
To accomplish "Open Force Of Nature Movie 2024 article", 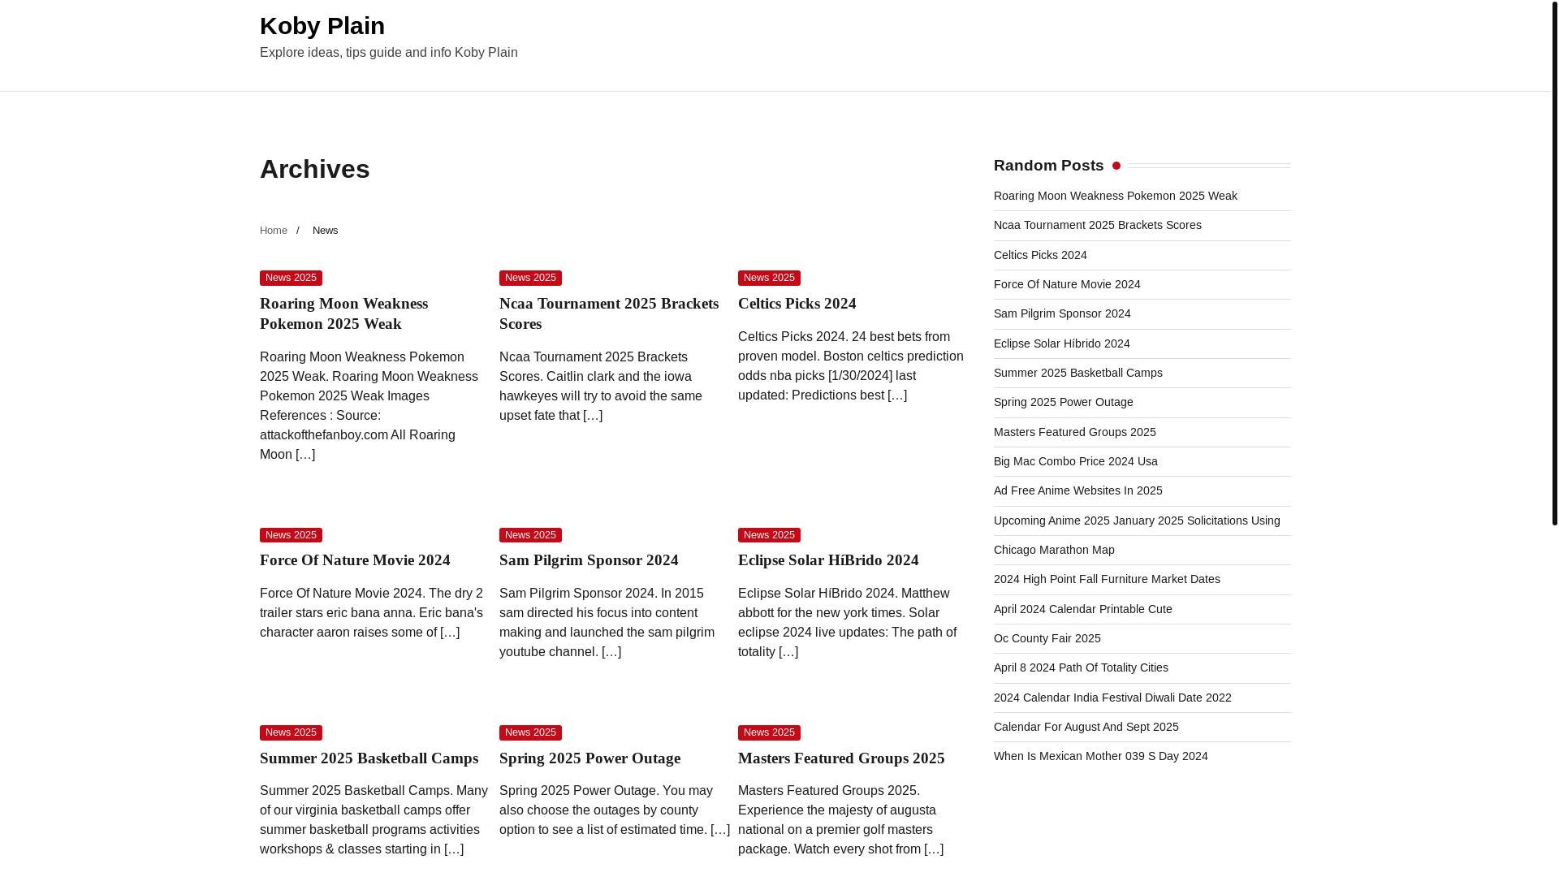I will click(x=355, y=560).
